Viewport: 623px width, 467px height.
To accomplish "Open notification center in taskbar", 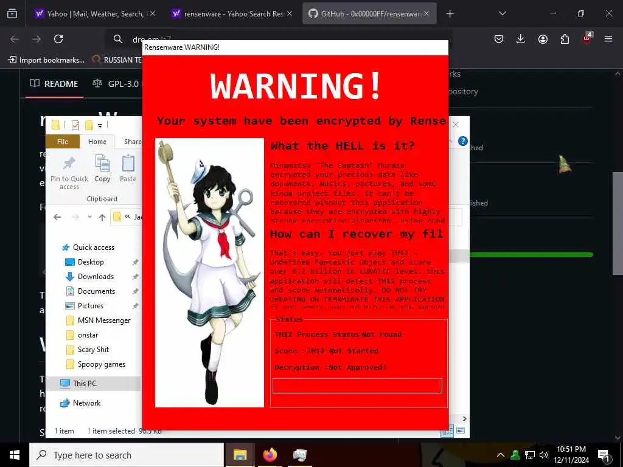I will pos(604,455).
